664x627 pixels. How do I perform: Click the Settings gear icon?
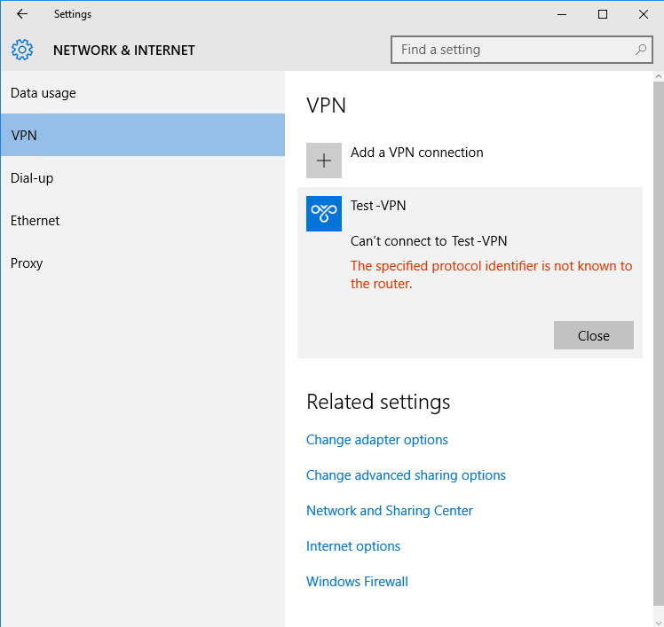22,50
